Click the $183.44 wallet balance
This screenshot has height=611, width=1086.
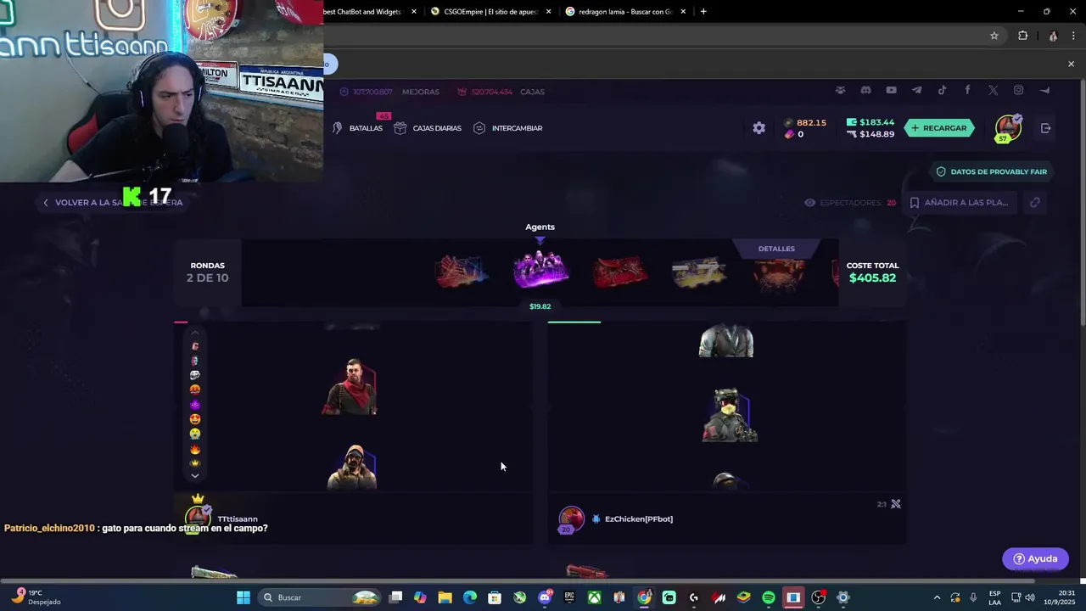(876, 122)
